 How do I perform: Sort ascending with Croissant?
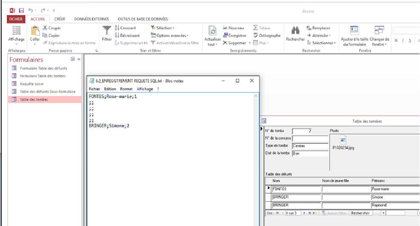pyautogui.click(x=125, y=28)
